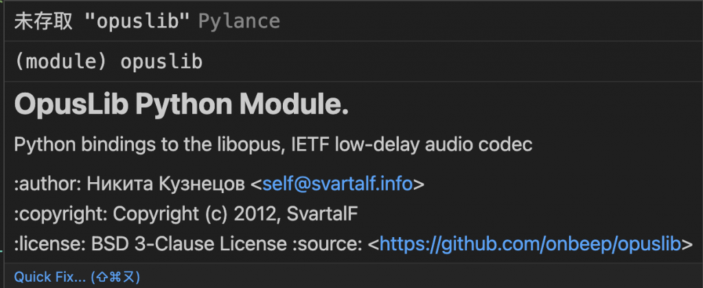
Task: Click the Pylance source label
Action: coord(238,21)
